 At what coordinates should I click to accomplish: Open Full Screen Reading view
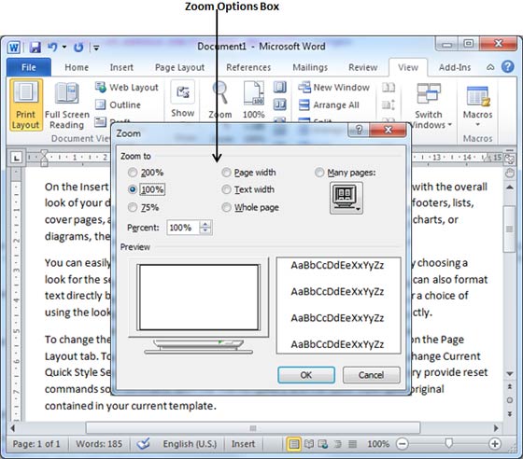[x=67, y=105]
